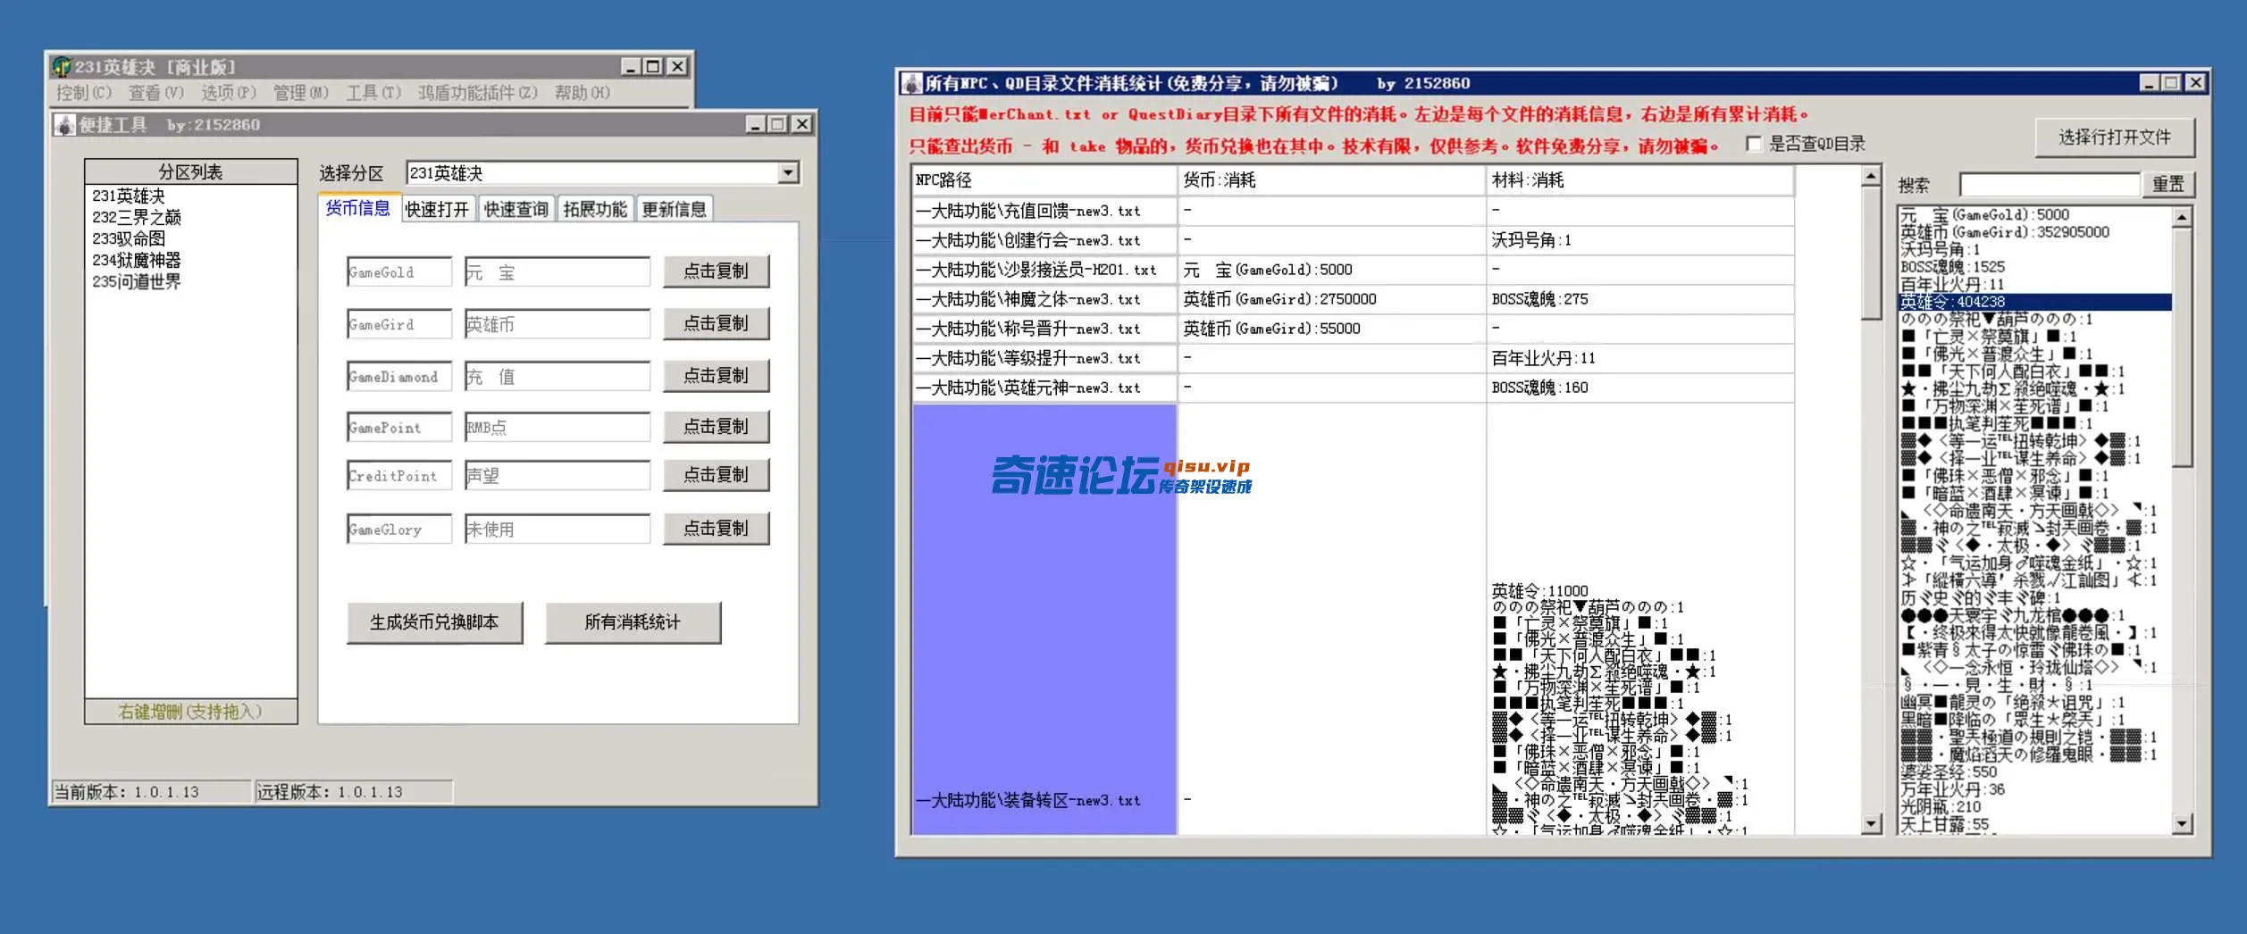Open the 玛盾功能插件(Z) menu
This screenshot has height=934, width=2247.
[x=478, y=93]
